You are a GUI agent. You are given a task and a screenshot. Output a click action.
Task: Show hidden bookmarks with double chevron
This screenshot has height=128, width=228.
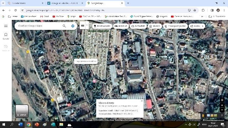pyautogui.click(x=202, y=16)
